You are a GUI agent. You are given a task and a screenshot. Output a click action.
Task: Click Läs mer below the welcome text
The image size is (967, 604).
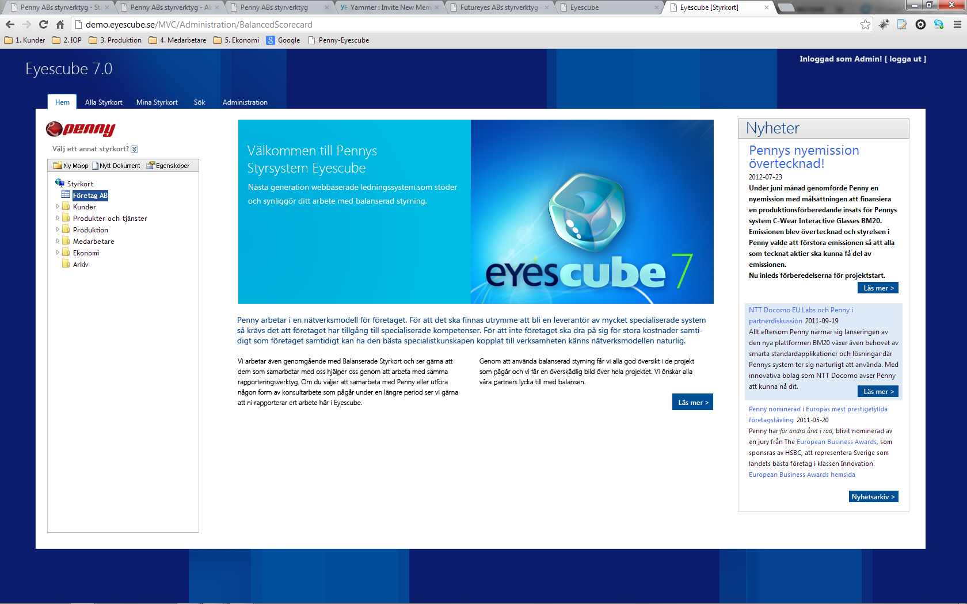(x=692, y=402)
